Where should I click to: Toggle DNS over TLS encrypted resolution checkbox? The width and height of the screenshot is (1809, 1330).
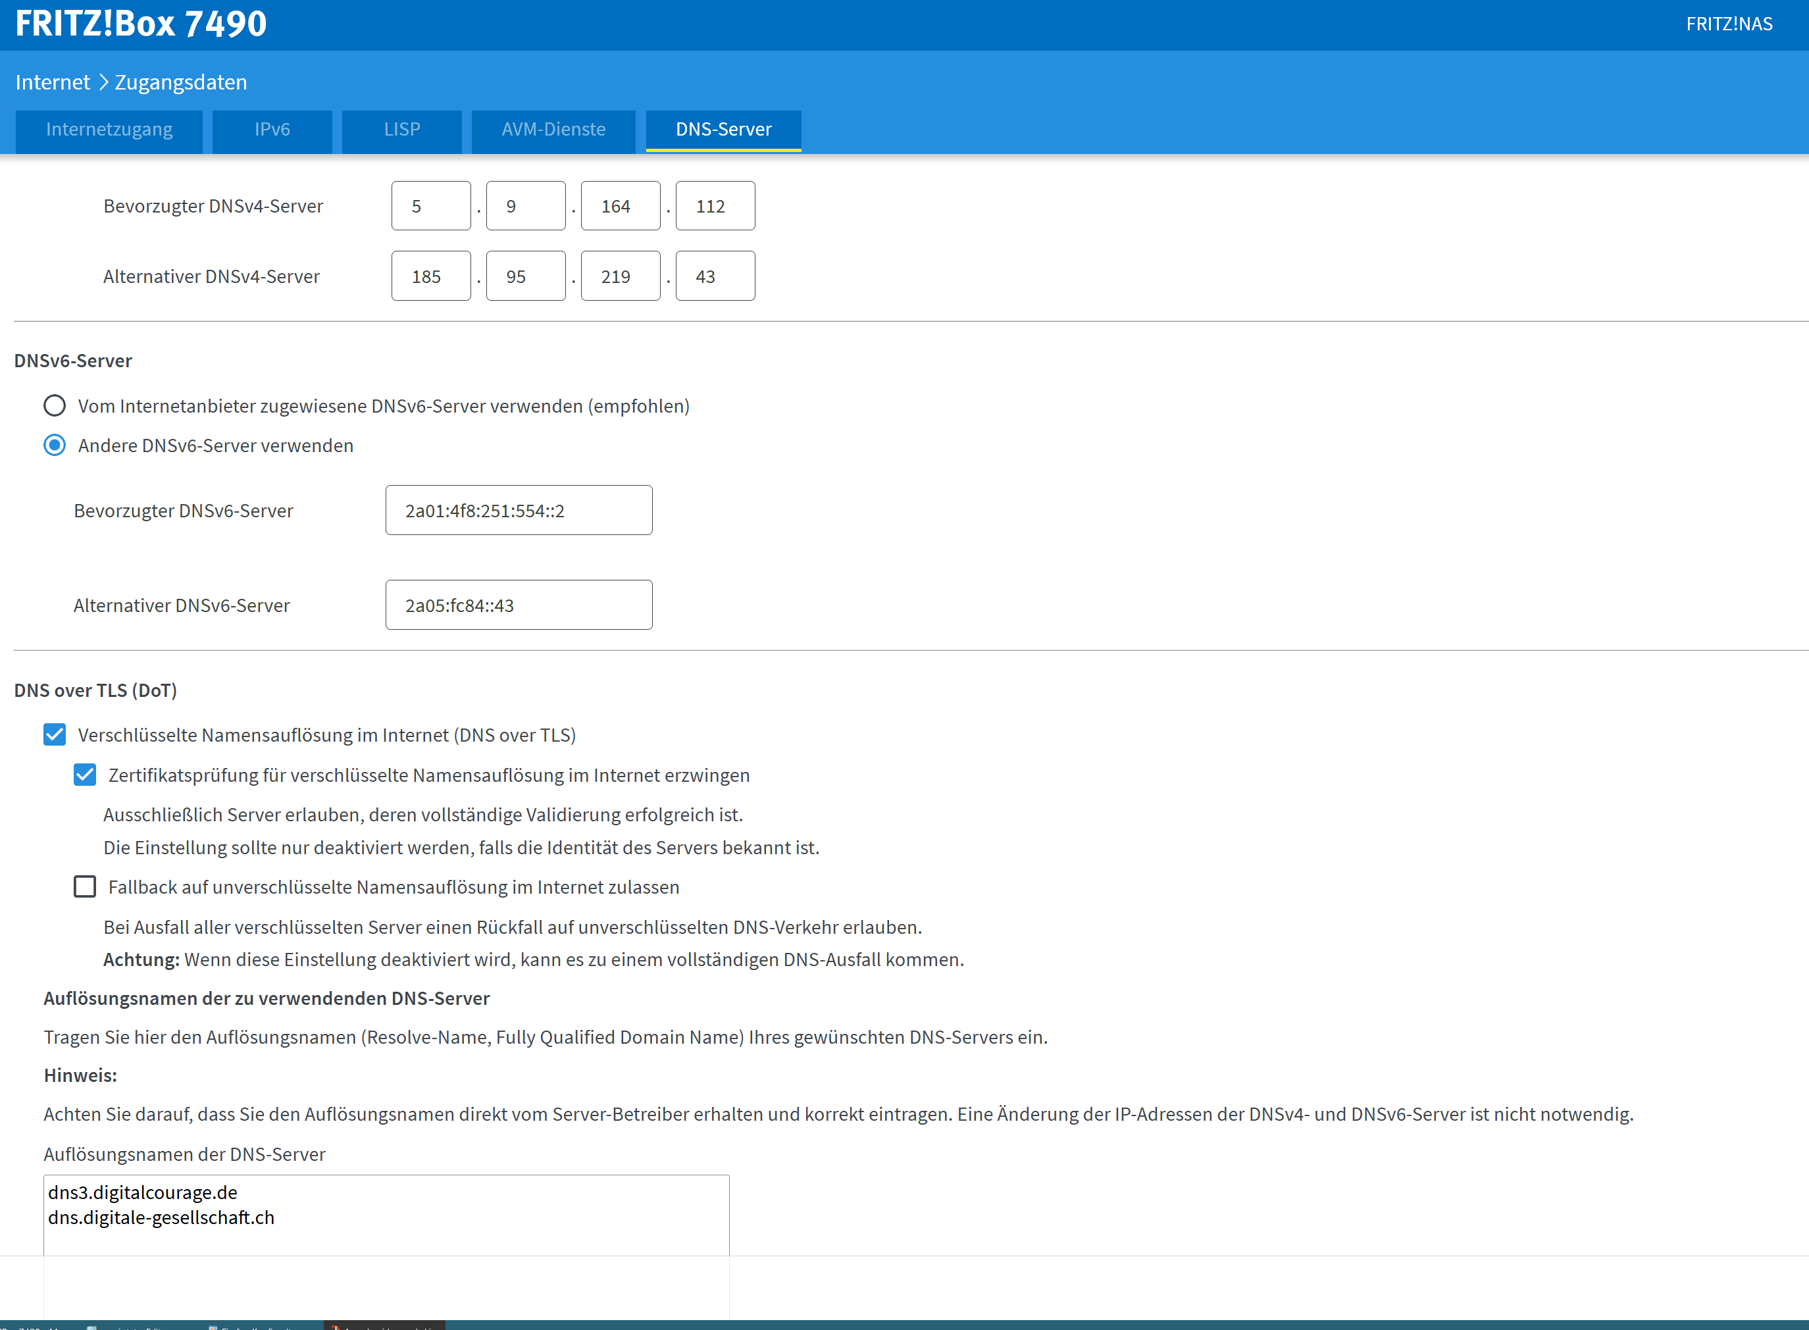point(55,734)
